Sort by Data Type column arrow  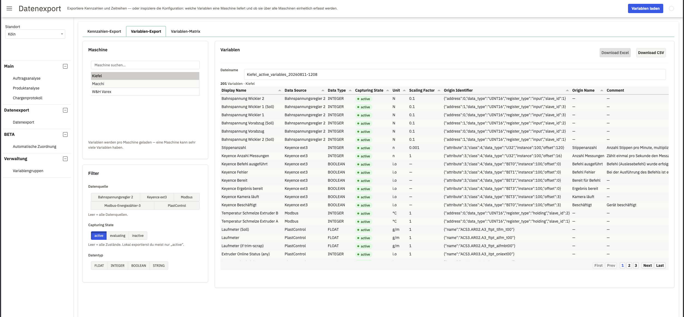tap(350, 90)
